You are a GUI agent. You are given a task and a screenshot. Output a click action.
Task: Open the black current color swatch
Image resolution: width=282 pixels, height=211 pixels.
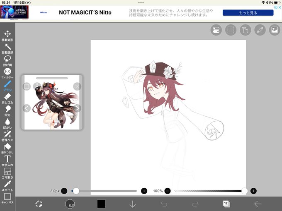coord(101,204)
